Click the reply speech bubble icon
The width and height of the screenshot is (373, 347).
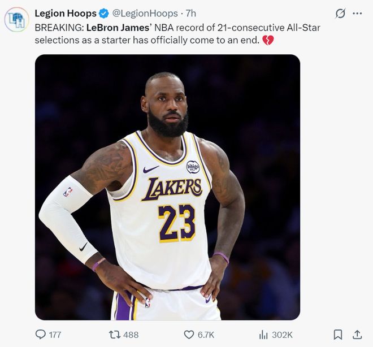tap(40, 335)
